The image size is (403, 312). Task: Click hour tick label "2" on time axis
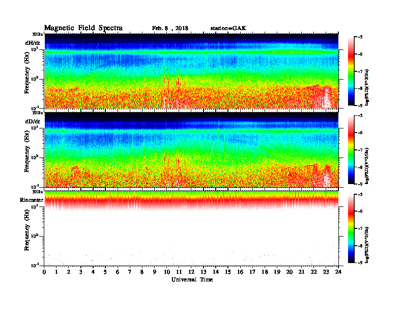click(69, 272)
